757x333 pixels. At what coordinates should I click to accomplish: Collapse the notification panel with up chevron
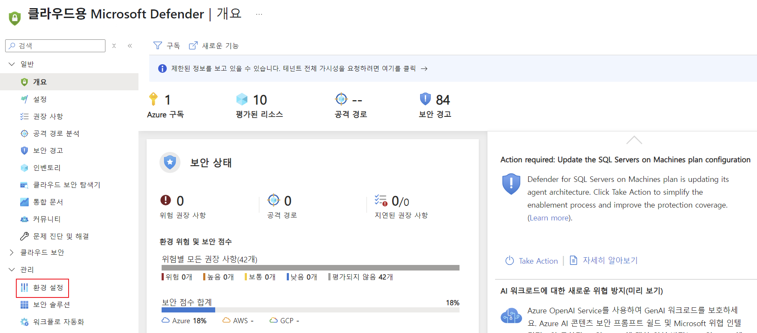point(634,140)
